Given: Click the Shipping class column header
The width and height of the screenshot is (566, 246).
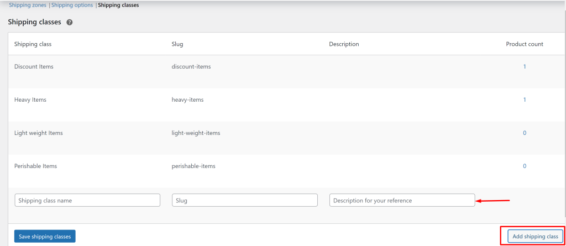Looking at the screenshot, I should pos(33,44).
